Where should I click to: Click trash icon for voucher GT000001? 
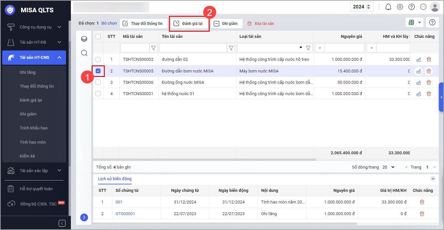click(422, 214)
